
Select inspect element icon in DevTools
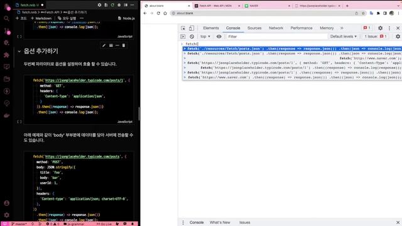click(x=183, y=28)
